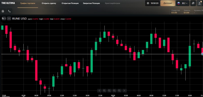Click the Депозит button
The height and width of the screenshot is (97, 203).
click(x=168, y=3)
